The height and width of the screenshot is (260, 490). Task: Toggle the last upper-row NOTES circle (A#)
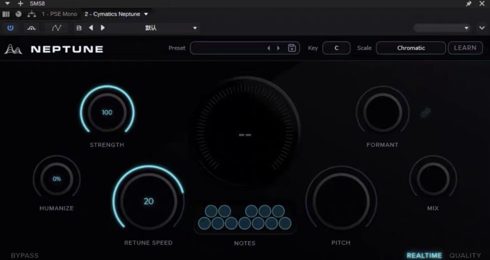pyautogui.click(x=278, y=211)
